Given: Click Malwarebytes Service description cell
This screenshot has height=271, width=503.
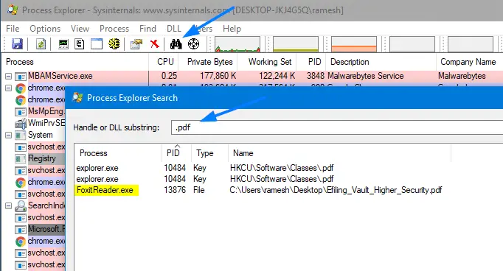Looking at the screenshot, I should tap(365, 77).
